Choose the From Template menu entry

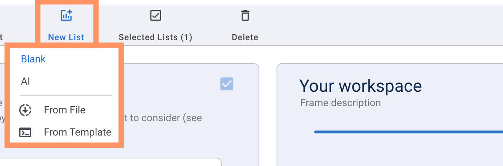(x=77, y=132)
